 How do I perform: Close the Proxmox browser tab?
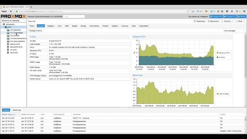[27, 7]
